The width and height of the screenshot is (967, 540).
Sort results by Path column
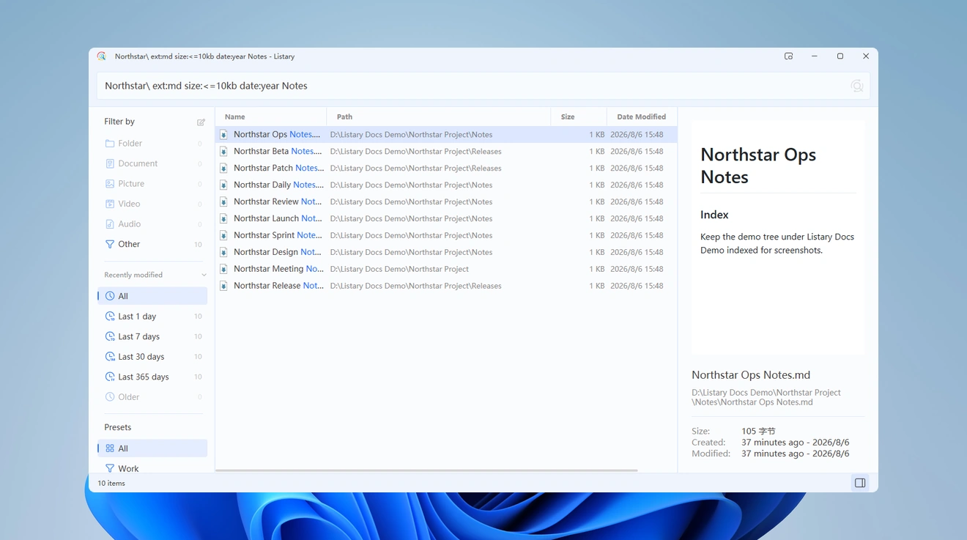click(x=439, y=116)
